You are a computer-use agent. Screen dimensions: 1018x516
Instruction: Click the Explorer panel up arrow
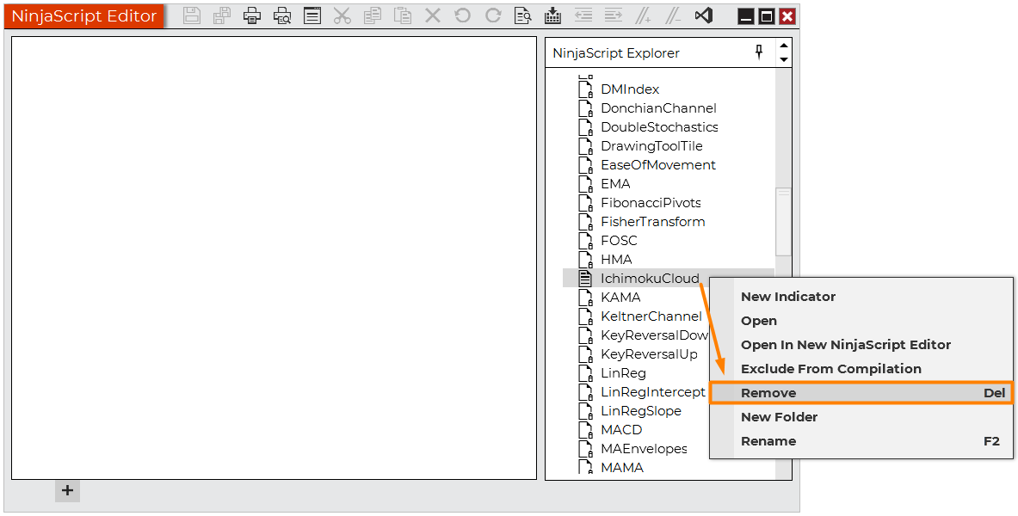[x=783, y=46]
